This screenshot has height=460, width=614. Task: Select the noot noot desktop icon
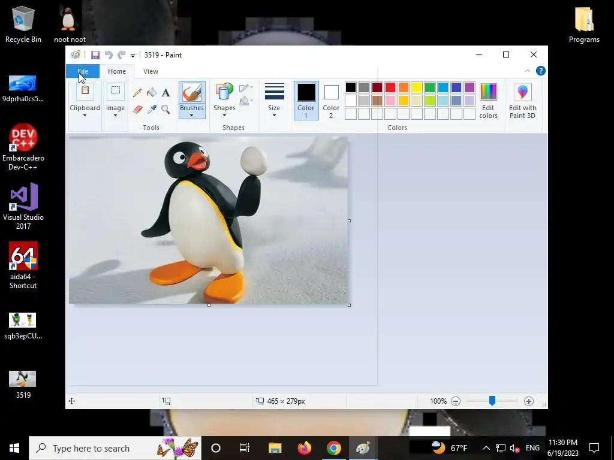tap(70, 25)
